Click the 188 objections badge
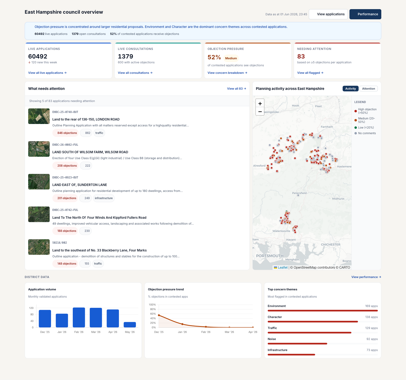The image size is (406, 380). coord(65,231)
